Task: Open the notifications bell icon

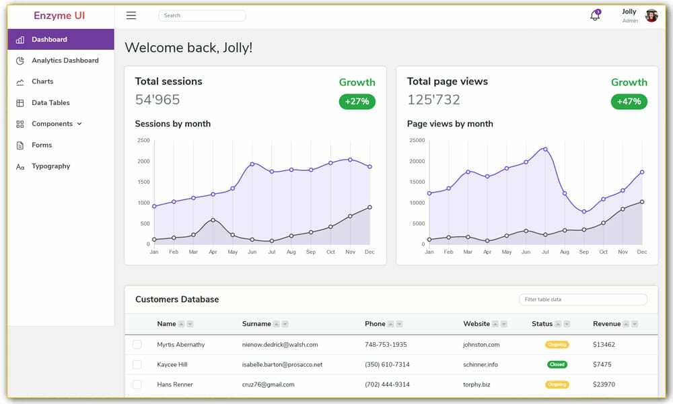Action: [594, 15]
